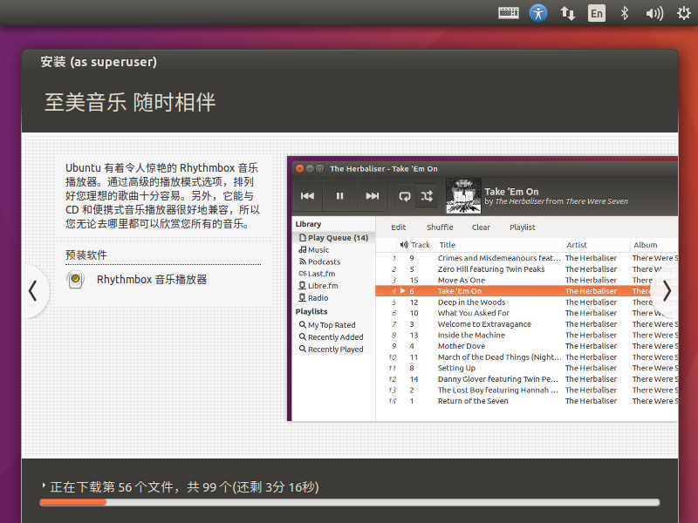
Task: Select the track 'Deep in the Woods'
Action: [527, 302]
